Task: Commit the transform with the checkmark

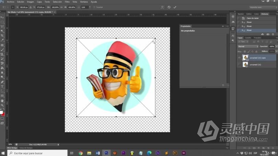Action: pyautogui.click(x=175, y=7)
